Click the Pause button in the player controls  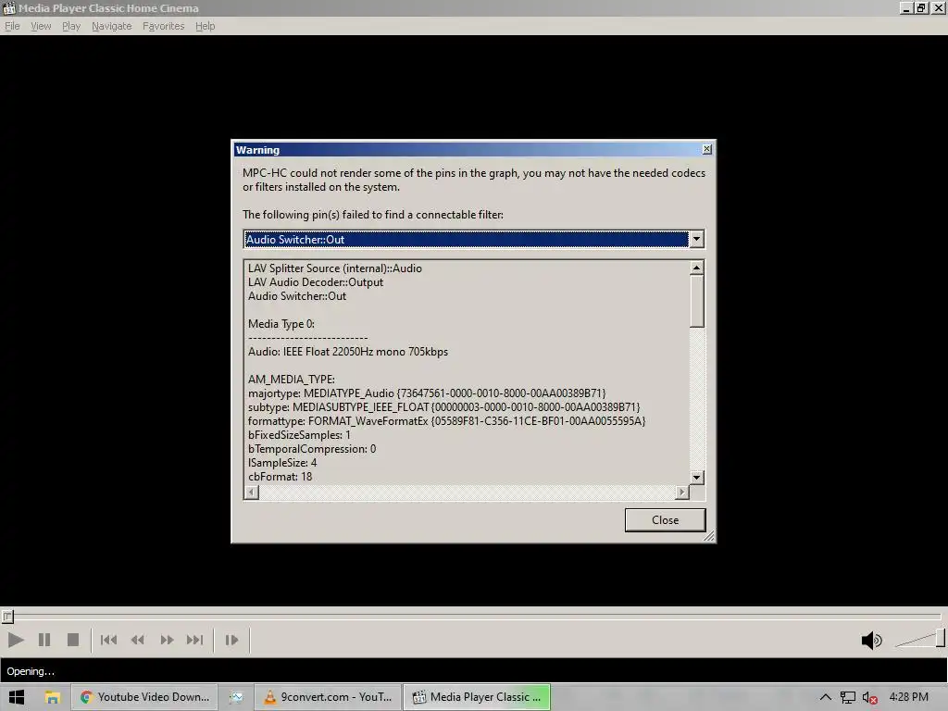coord(44,640)
